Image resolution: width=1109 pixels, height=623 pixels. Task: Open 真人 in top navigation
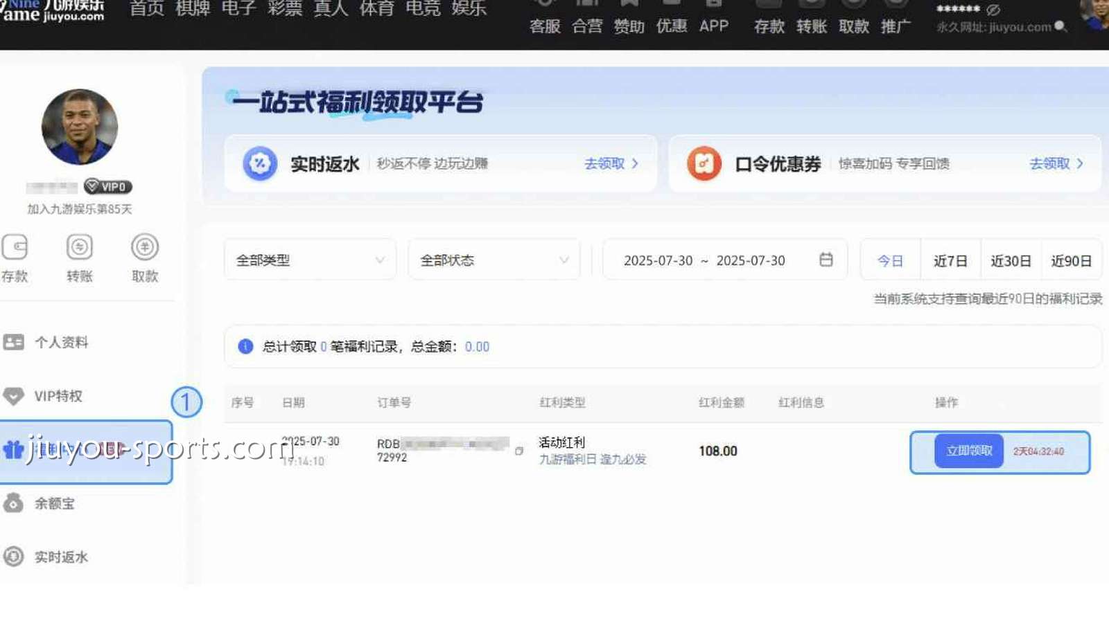[331, 8]
